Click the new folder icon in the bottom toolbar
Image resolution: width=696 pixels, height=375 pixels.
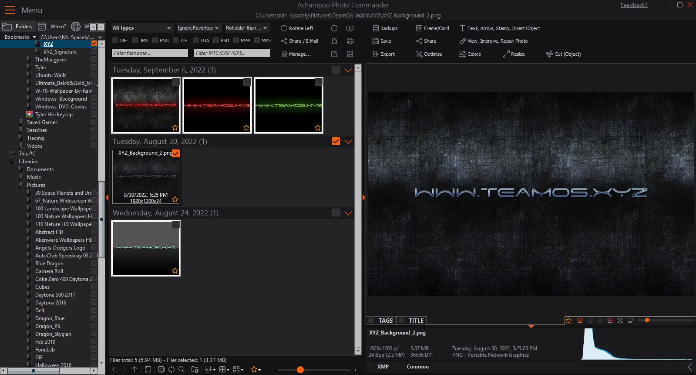point(195,369)
